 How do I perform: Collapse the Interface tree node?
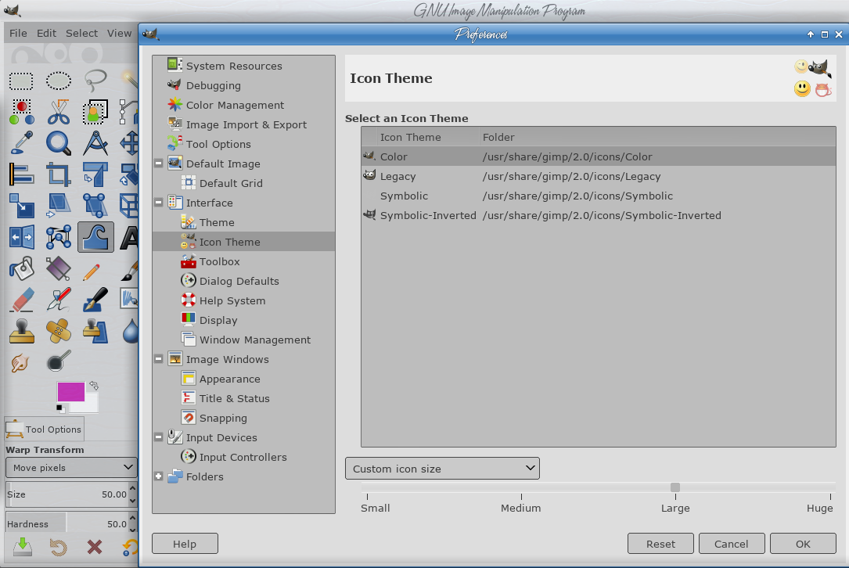(x=159, y=203)
